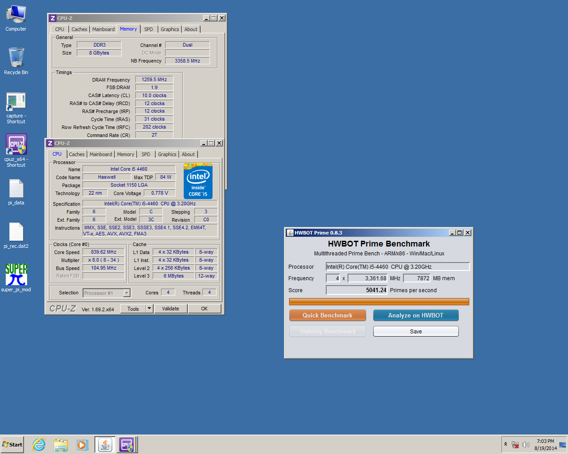This screenshot has height=454, width=568.
Task: Switch to About tab in front CPU-Z
Action: pos(188,154)
